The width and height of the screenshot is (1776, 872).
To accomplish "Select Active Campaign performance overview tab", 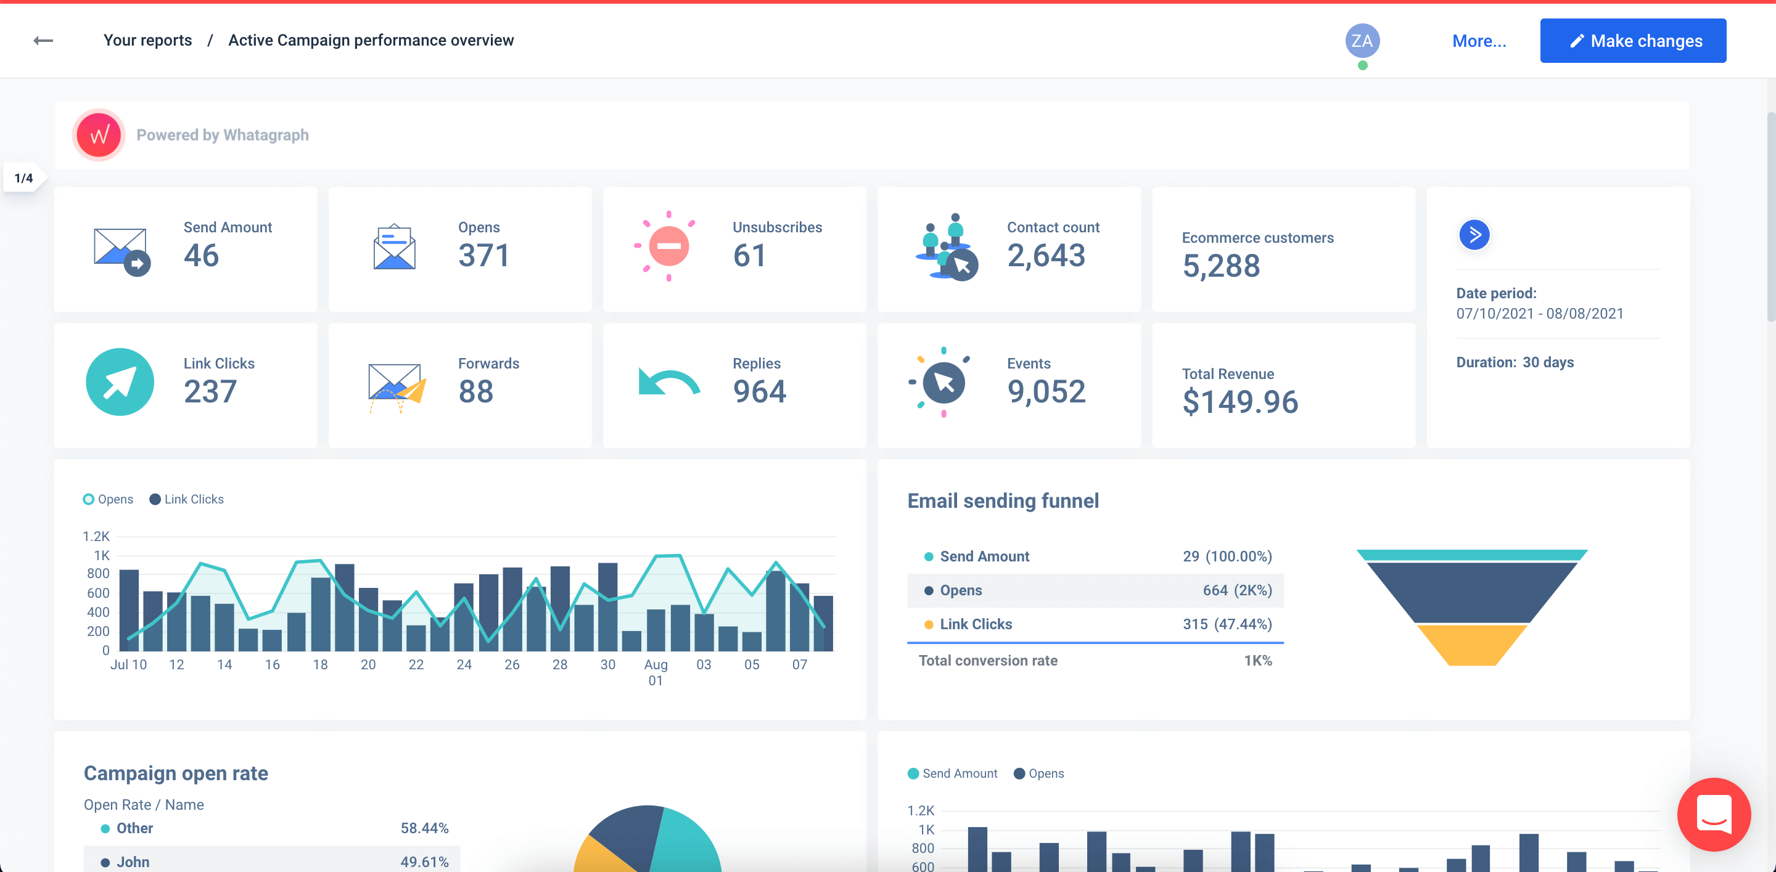I will [x=371, y=39].
